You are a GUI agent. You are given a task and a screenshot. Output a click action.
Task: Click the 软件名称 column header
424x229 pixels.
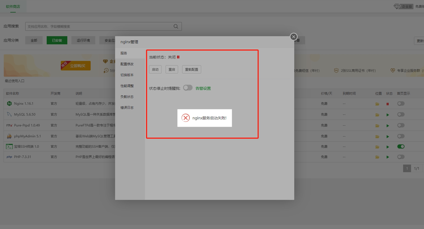click(12, 93)
